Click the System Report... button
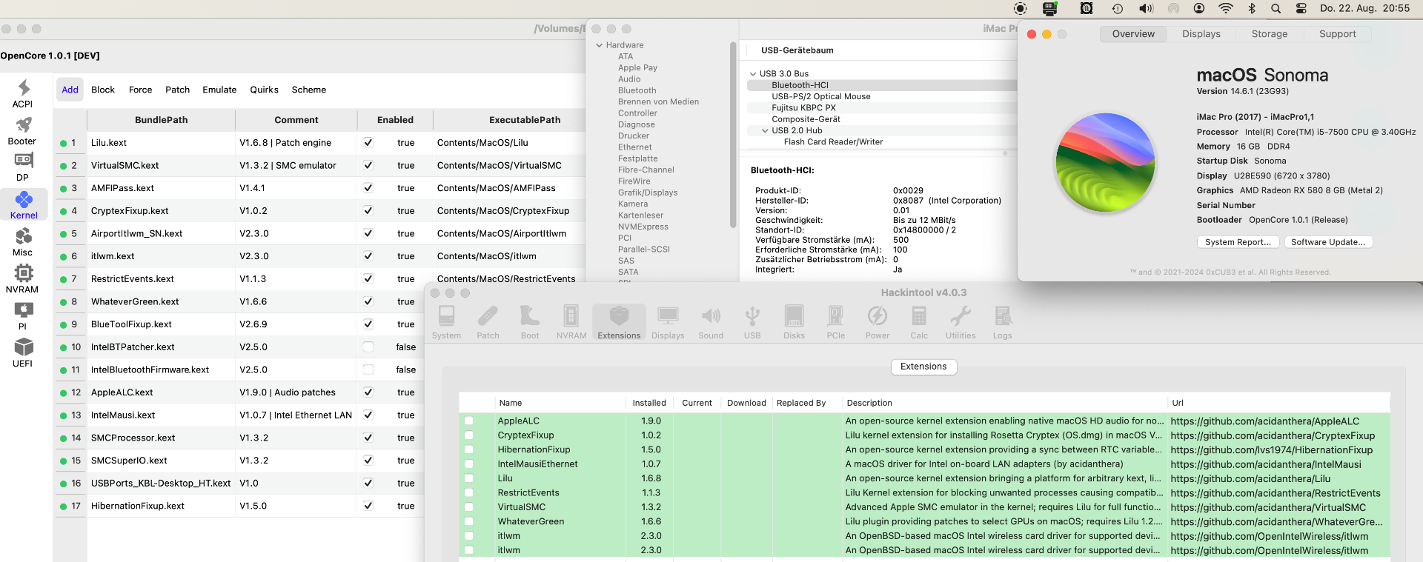1423x562 pixels. [1237, 242]
